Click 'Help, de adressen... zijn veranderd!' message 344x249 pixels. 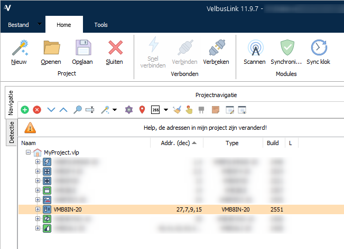pyautogui.click(x=205, y=128)
